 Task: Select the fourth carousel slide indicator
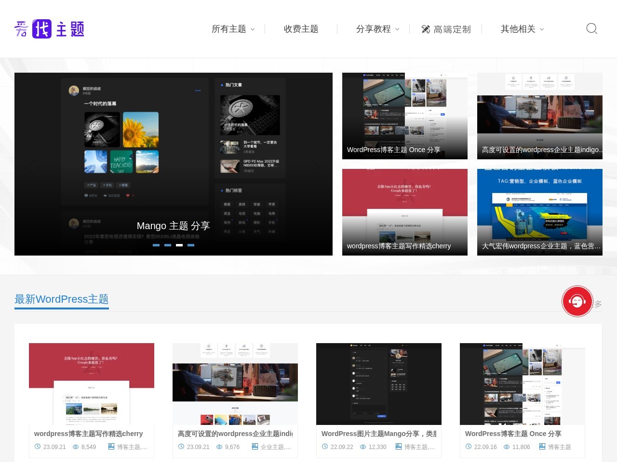(x=191, y=245)
